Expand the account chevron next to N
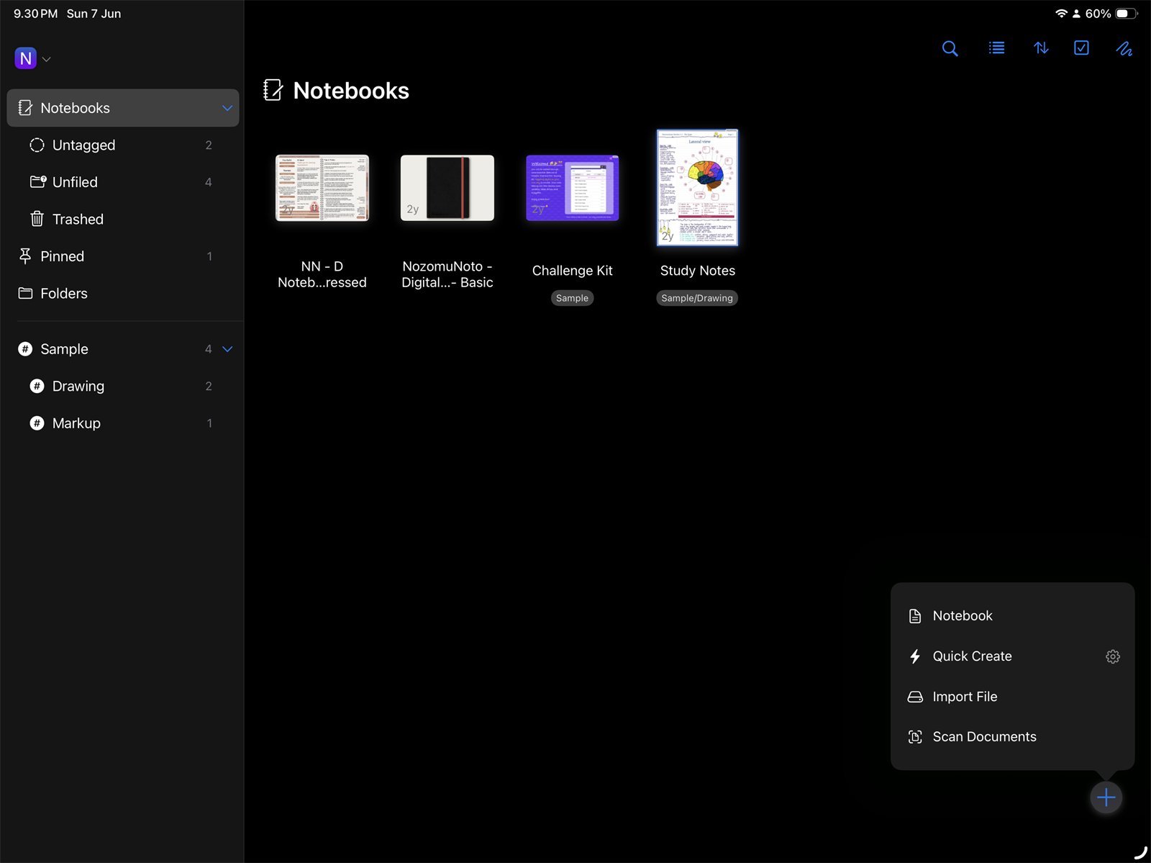 click(x=47, y=59)
